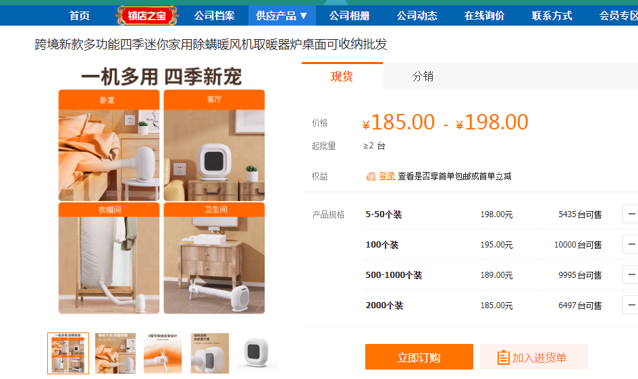638x379 pixels.
Task: Click the 立即订购 button
Action: point(419,357)
